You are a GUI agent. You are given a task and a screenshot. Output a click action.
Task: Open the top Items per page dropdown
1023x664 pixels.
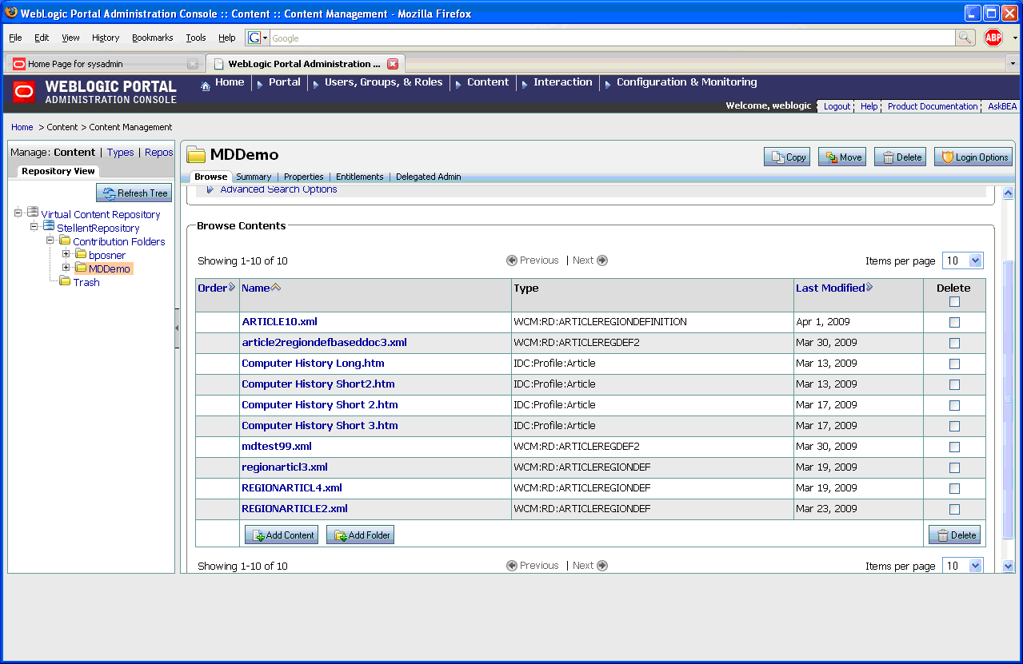click(x=963, y=260)
